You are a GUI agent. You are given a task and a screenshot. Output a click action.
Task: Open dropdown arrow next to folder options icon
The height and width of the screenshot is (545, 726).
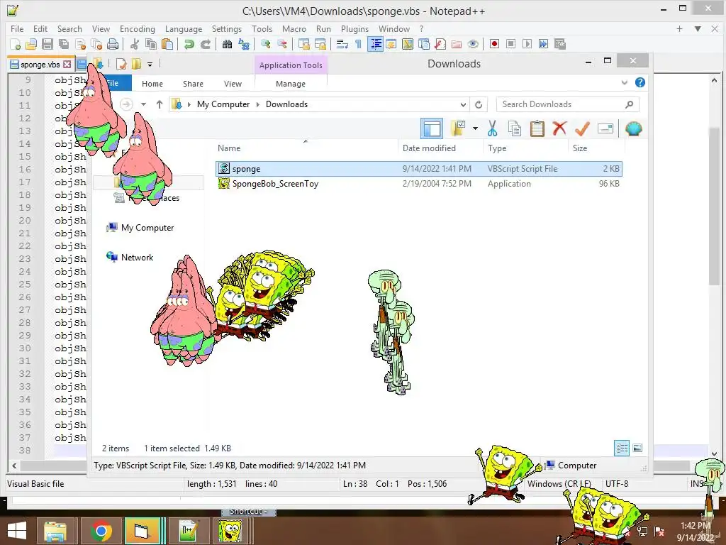(x=476, y=128)
